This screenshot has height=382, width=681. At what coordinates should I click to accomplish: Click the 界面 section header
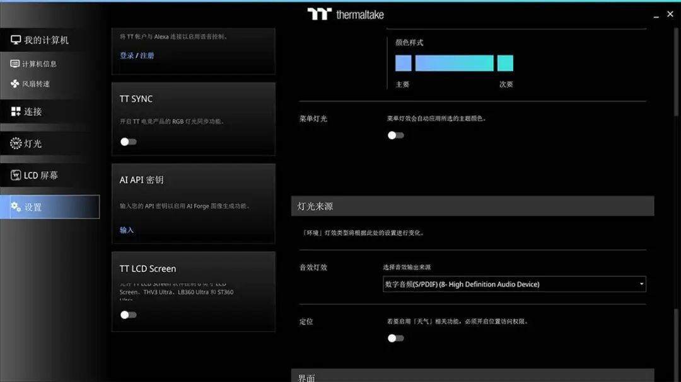tap(472, 376)
